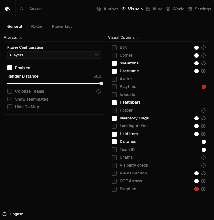Select the General subtab
214x220 pixels.
point(15,27)
